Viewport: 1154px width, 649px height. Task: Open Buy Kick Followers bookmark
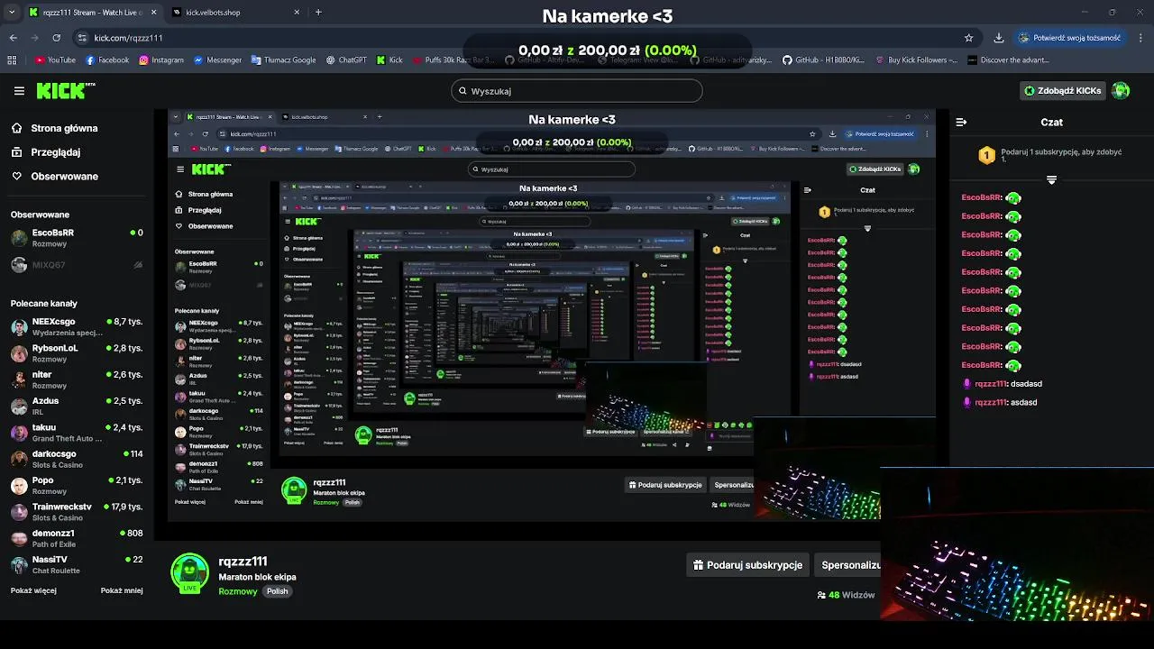pos(917,60)
